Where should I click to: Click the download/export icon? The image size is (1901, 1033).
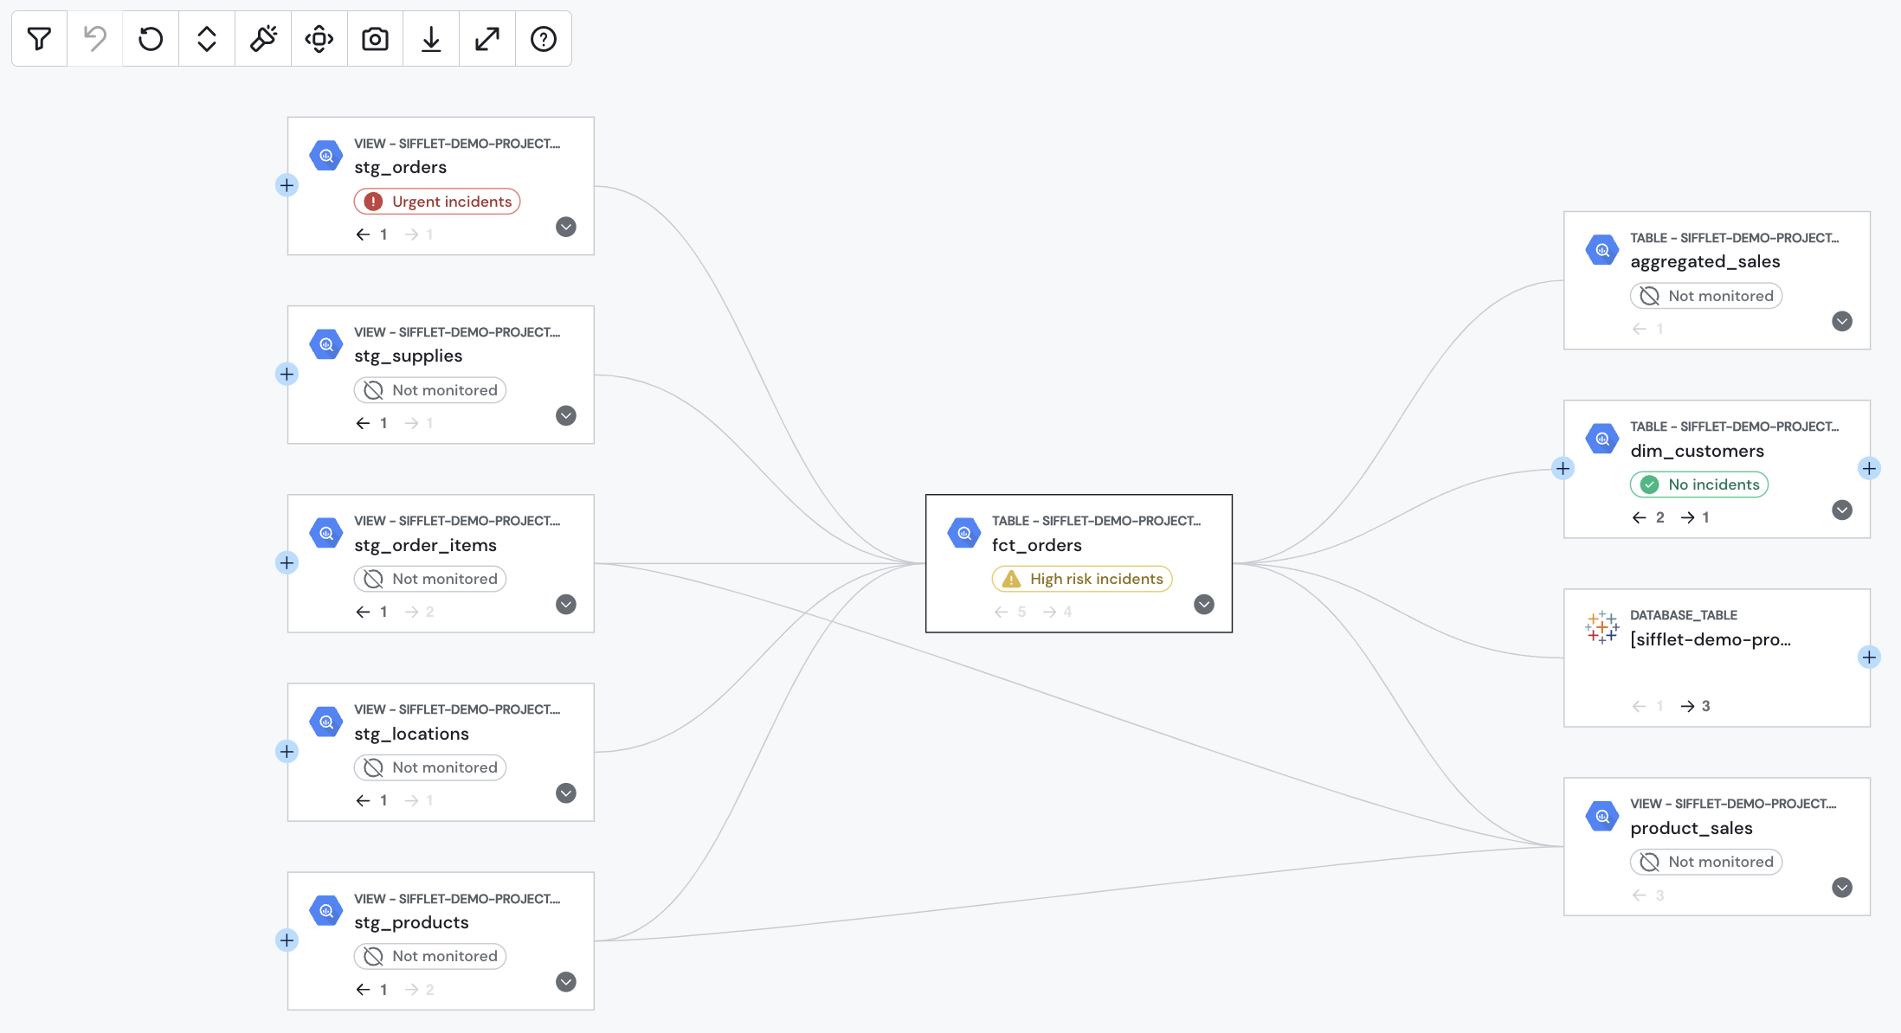[431, 37]
